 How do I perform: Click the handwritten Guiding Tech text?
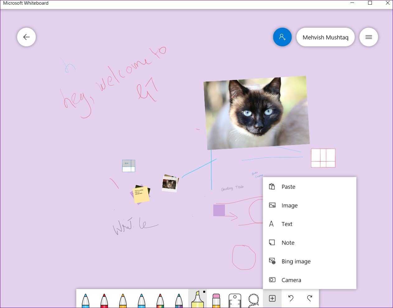232,188
